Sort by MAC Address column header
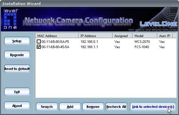 [x=57, y=36]
